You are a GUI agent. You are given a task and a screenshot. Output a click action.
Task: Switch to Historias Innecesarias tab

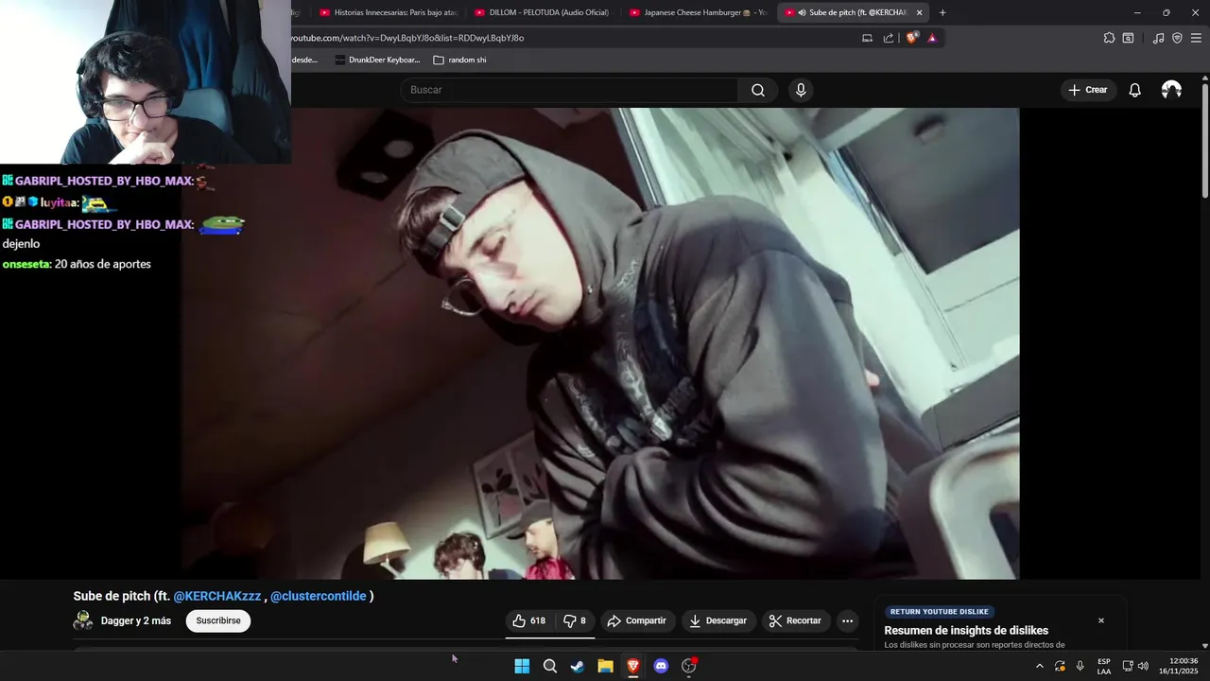389,12
